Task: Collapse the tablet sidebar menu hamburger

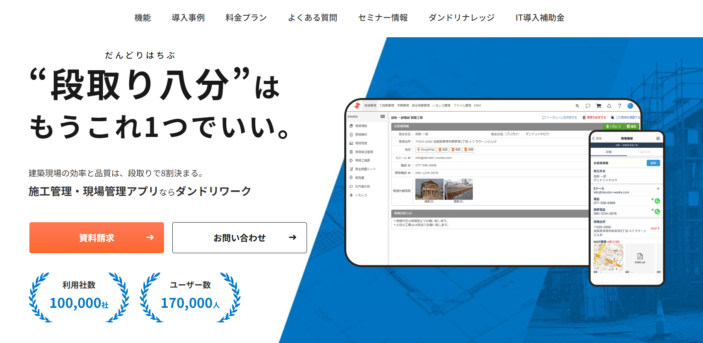Action: [382, 117]
